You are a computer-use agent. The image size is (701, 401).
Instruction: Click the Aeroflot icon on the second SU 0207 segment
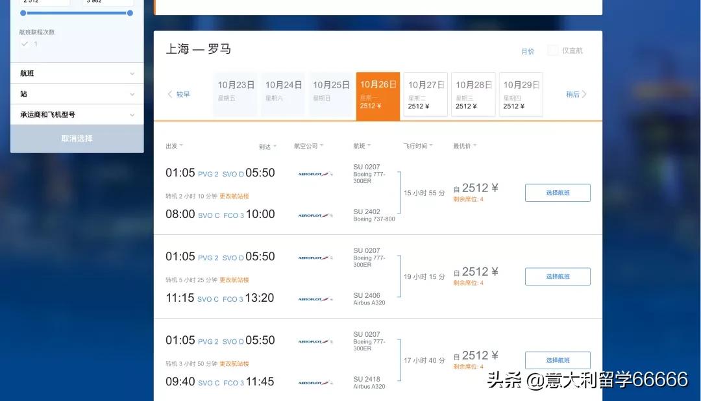click(x=315, y=256)
